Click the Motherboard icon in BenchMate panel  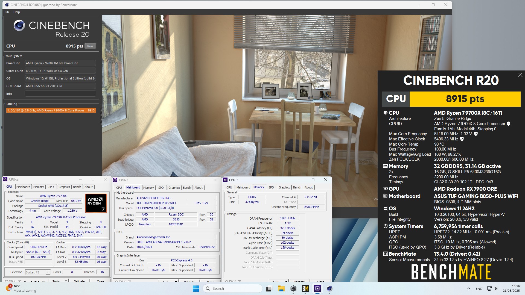(386, 196)
